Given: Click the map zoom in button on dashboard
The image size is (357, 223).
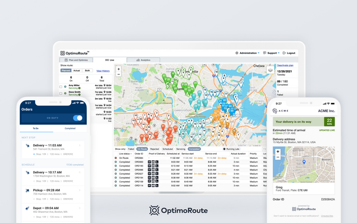Looking at the screenshot, I should click(119, 69).
